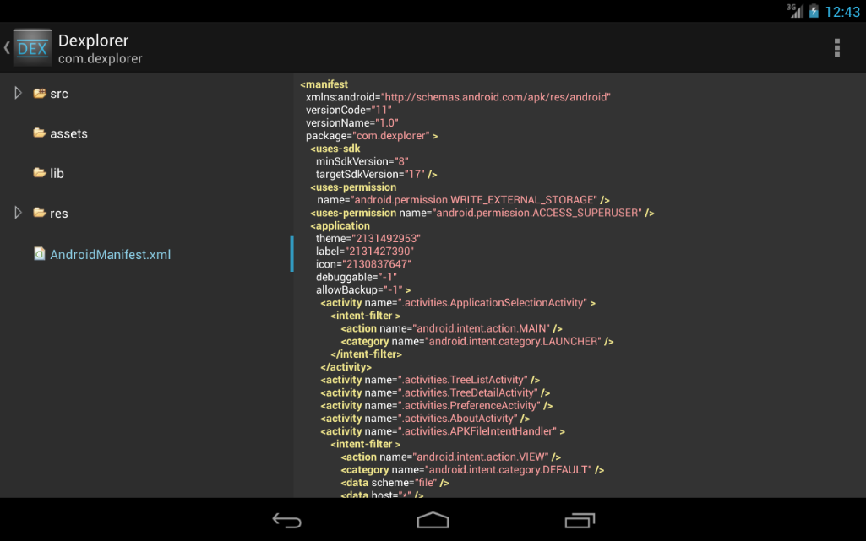Viewport: 866px width, 541px height.
Task: Click the src folder icon
Action: (40, 94)
